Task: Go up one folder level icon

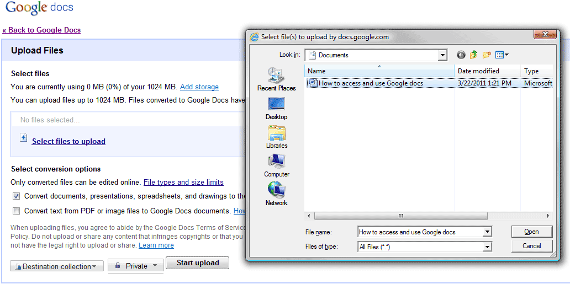Action: coord(473,55)
